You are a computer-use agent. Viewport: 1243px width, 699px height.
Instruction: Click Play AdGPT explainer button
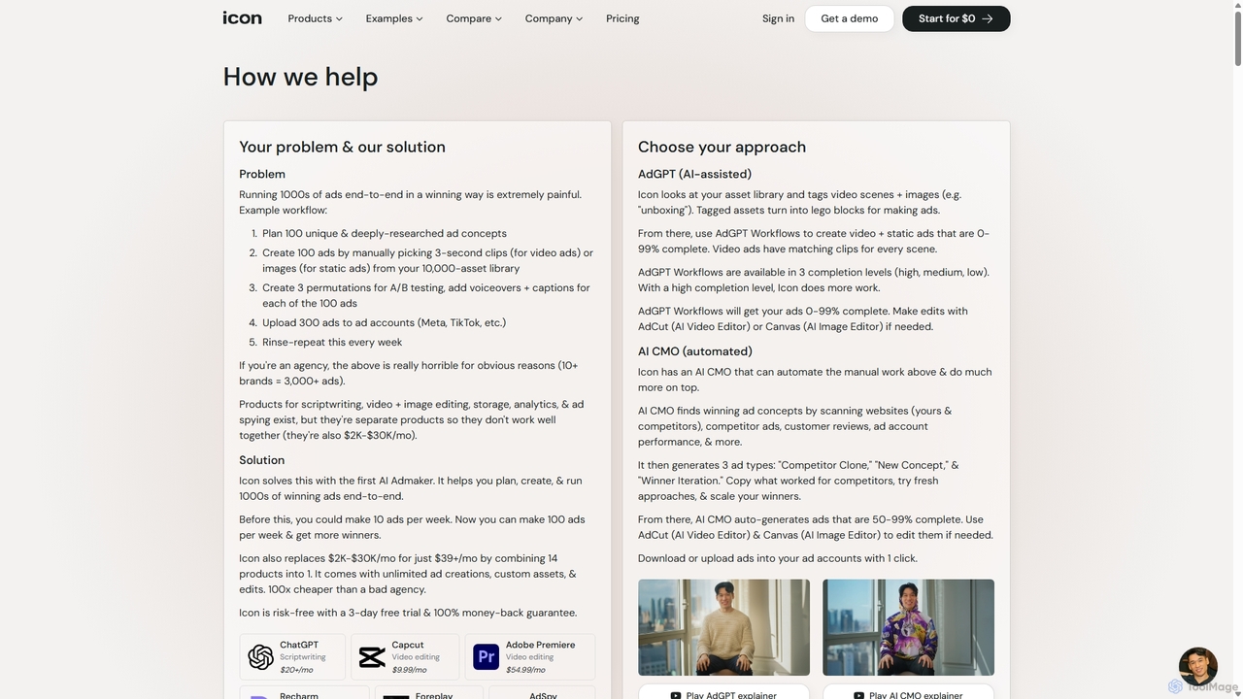click(723, 693)
